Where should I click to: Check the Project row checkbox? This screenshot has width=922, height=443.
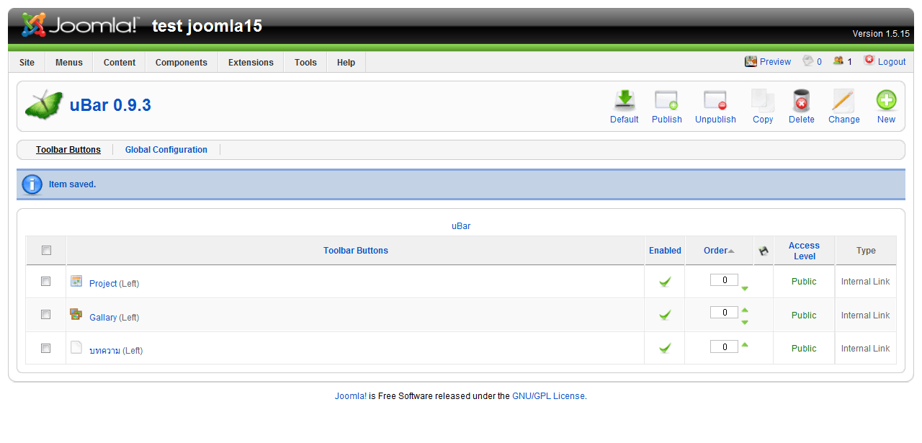point(45,282)
